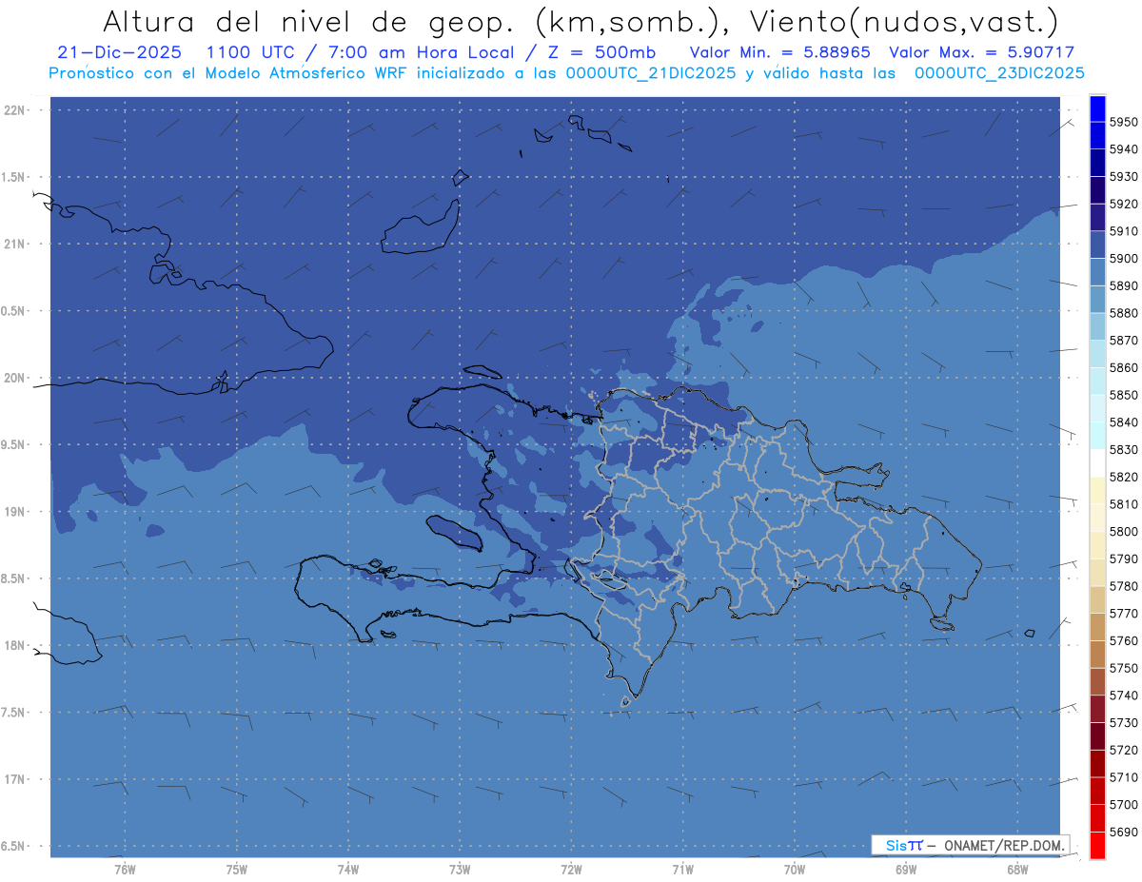The height and width of the screenshot is (882, 1142).
Task: Click the '74W' longitude label
Action: click(347, 869)
